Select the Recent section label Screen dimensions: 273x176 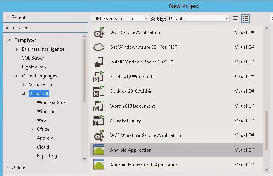click(x=19, y=17)
